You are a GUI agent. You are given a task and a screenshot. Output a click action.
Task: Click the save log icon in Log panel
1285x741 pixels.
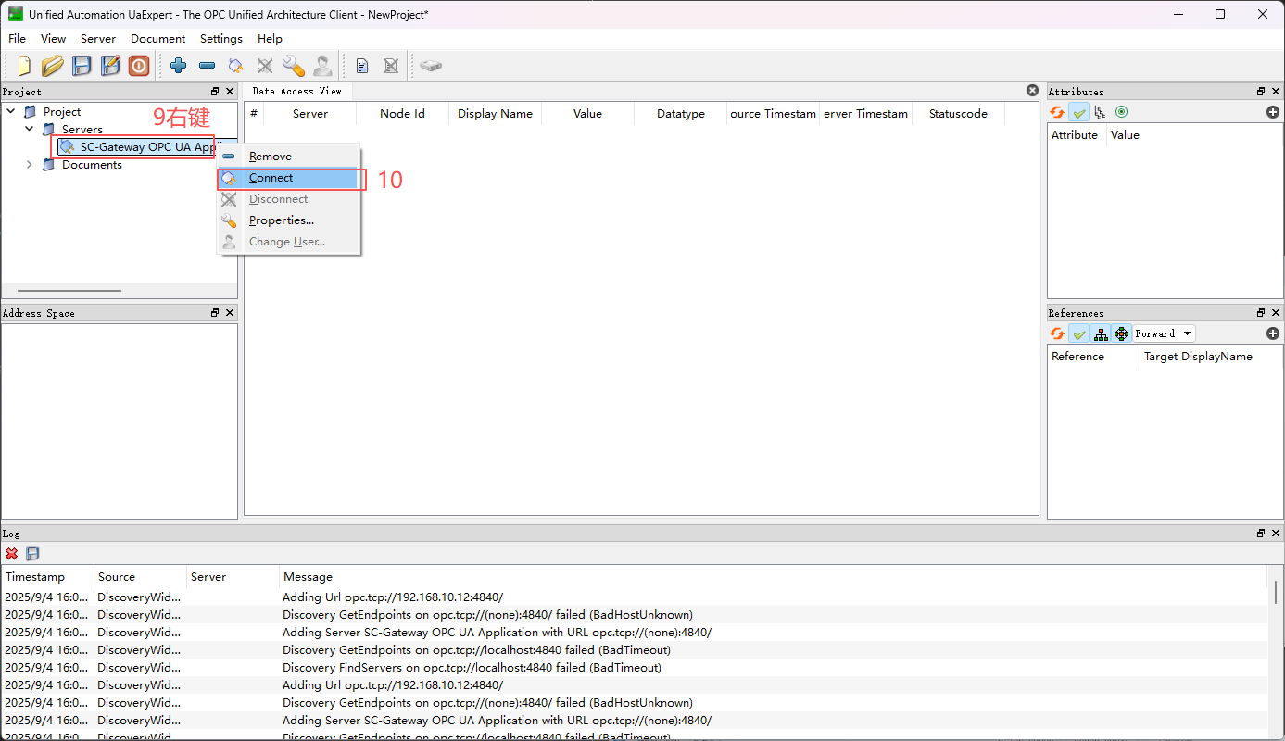tap(32, 554)
